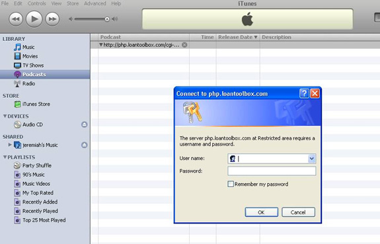Open the Party Shuffle playlist icon
380x244 pixels.
click(x=17, y=166)
